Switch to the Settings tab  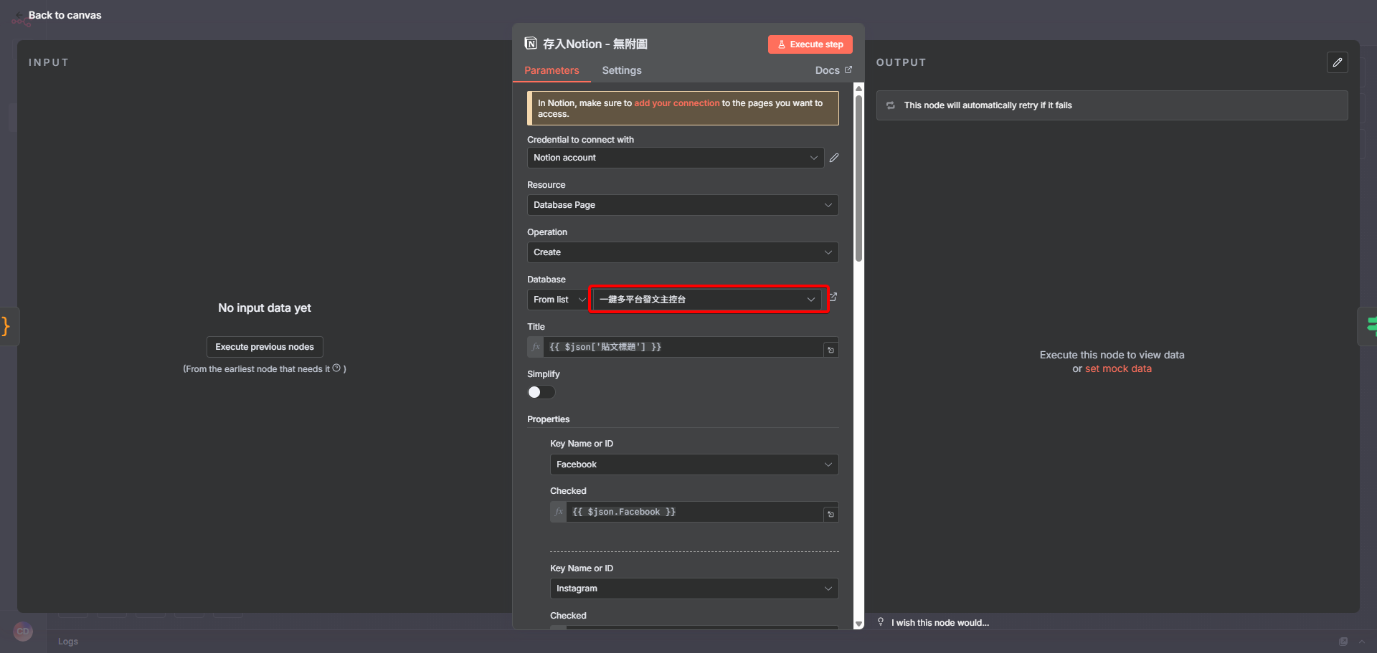[x=621, y=70]
